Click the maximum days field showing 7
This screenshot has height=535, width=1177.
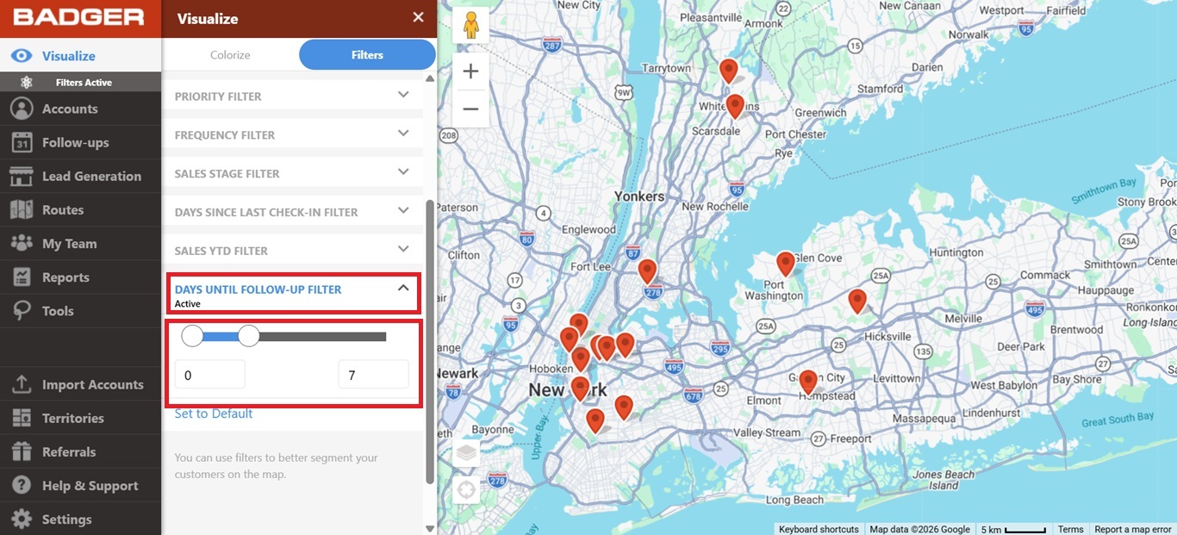tap(373, 375)
